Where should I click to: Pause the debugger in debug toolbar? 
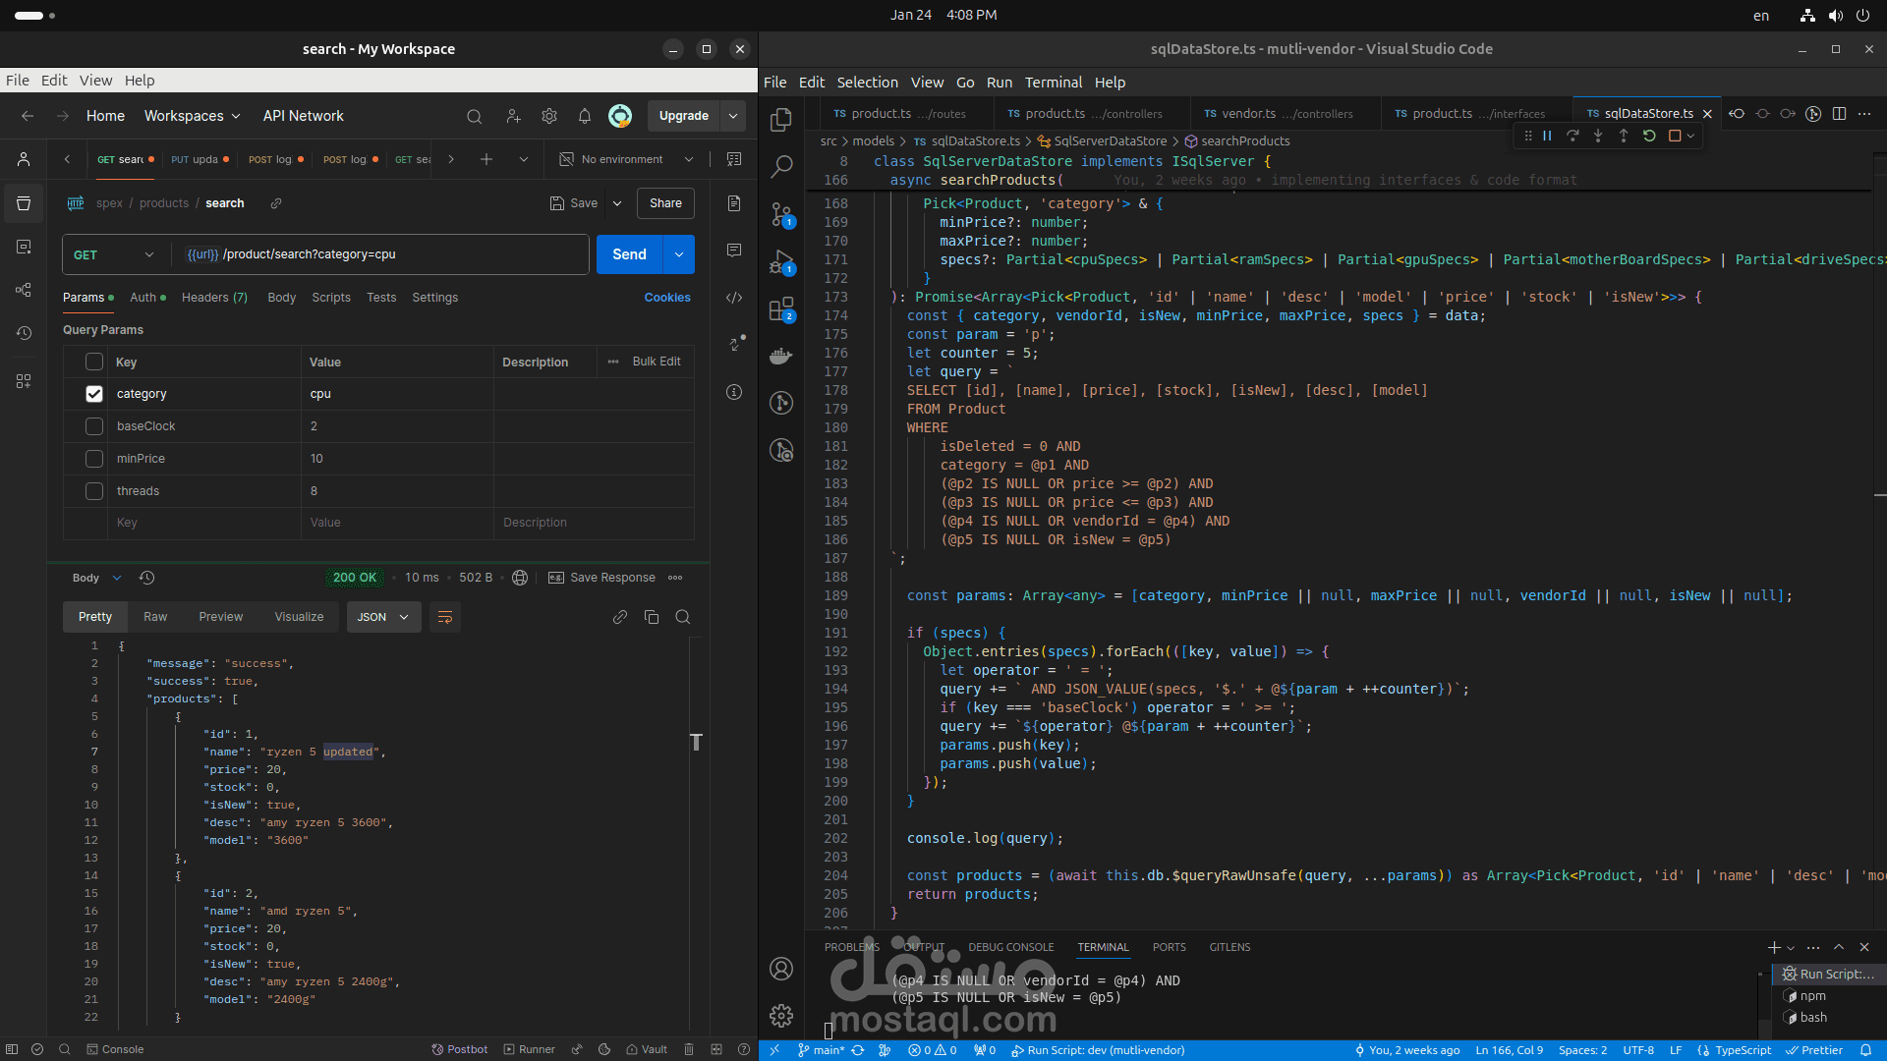(1547, 136)
